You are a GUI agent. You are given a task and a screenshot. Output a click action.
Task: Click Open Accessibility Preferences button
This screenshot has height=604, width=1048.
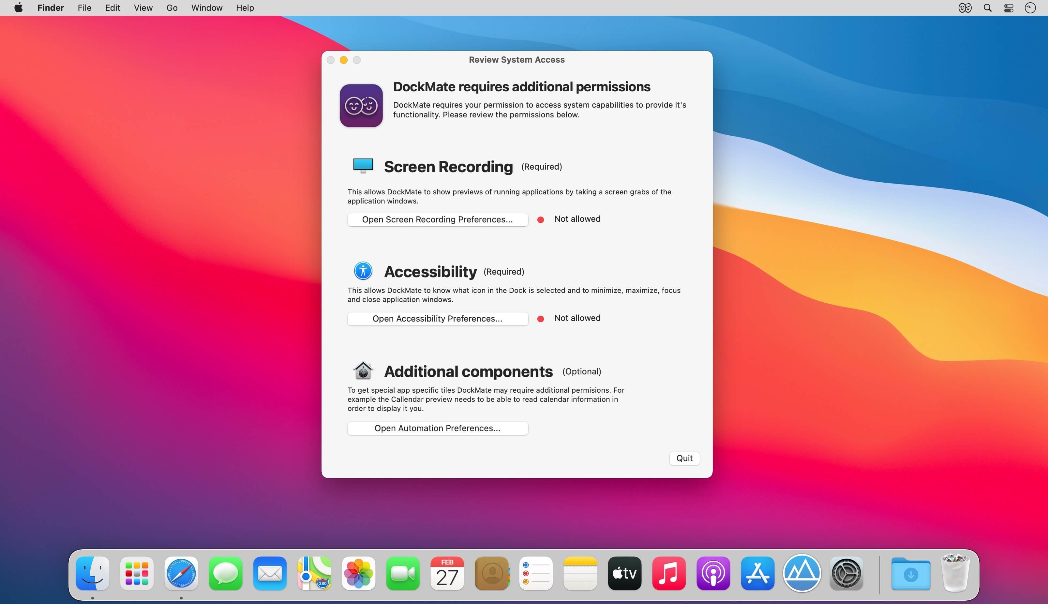coord(438,319)
